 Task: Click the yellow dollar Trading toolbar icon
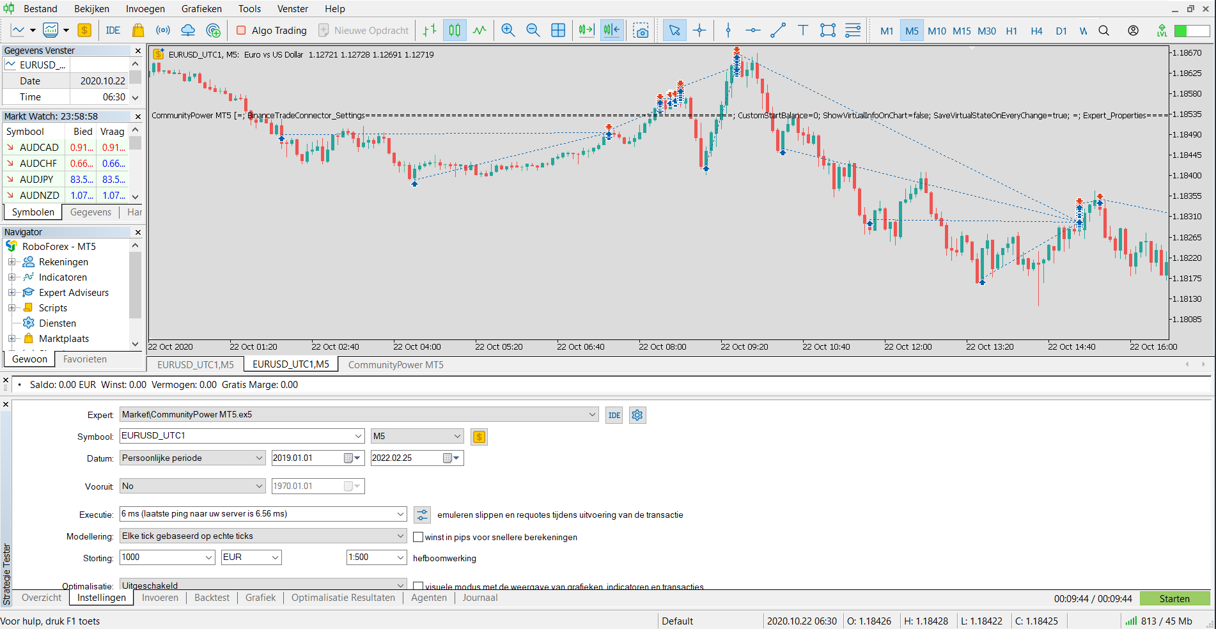(x=84, y=30)
